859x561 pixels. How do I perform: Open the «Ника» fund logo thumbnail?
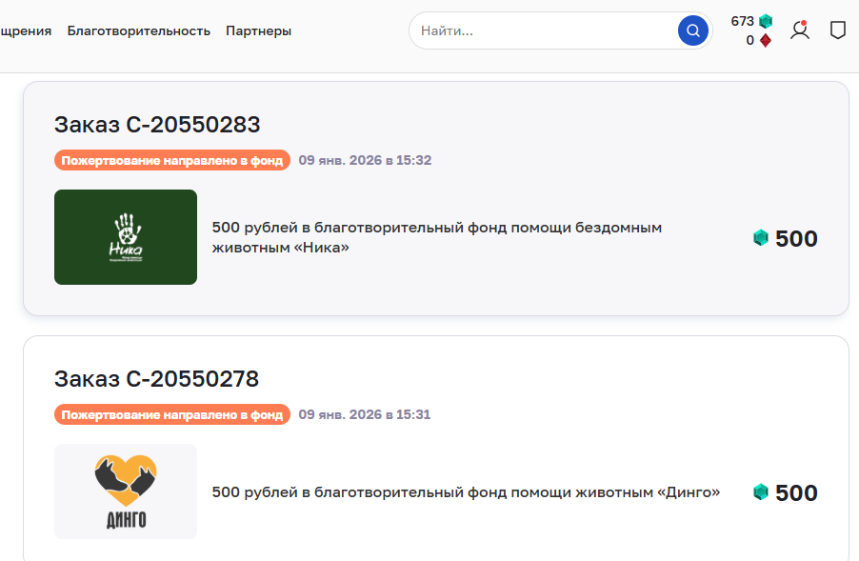[x=126, y=237]
